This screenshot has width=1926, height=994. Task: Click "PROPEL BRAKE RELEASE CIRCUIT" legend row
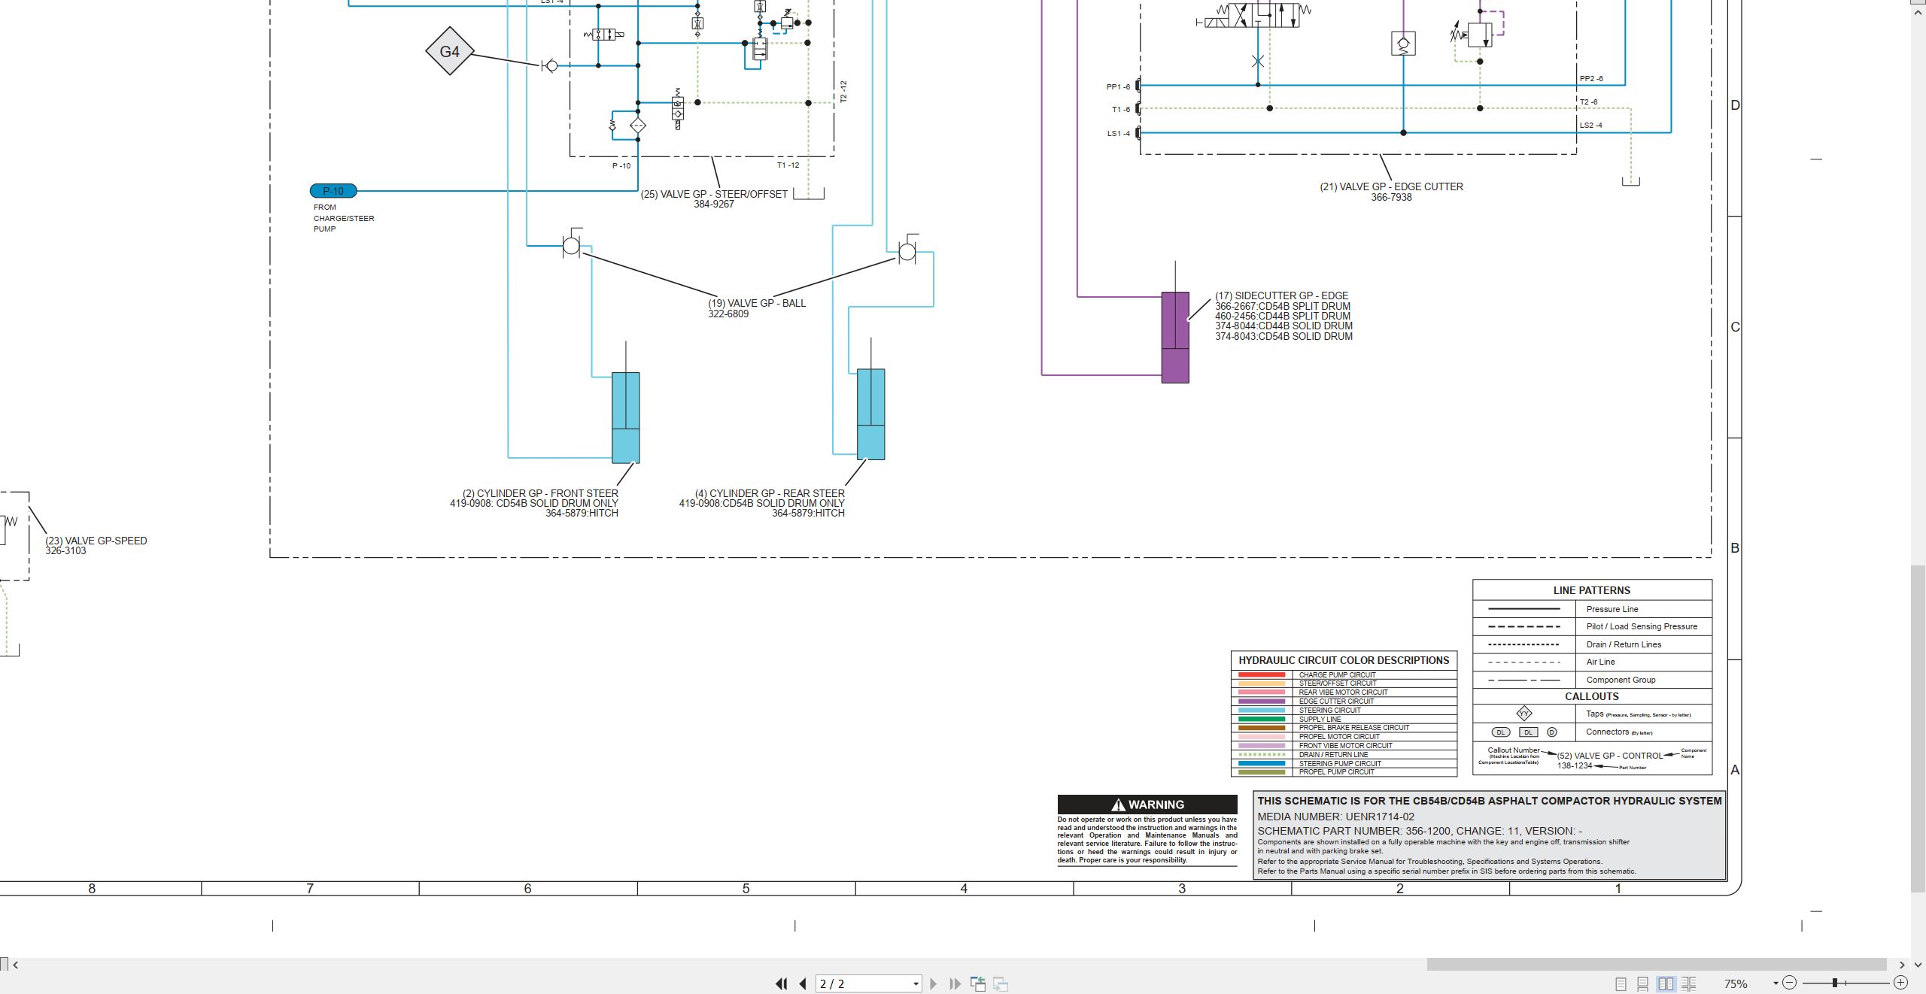click(1344, 728)
